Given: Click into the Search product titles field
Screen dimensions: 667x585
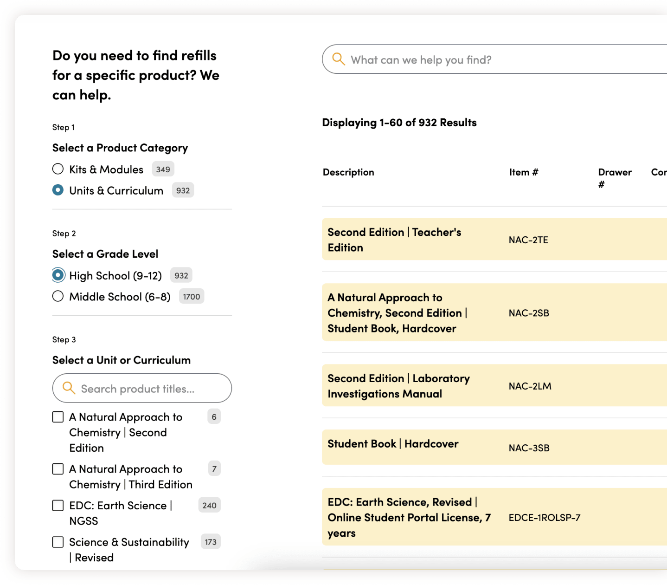Looking at the screenshot, I should (148, 389).
